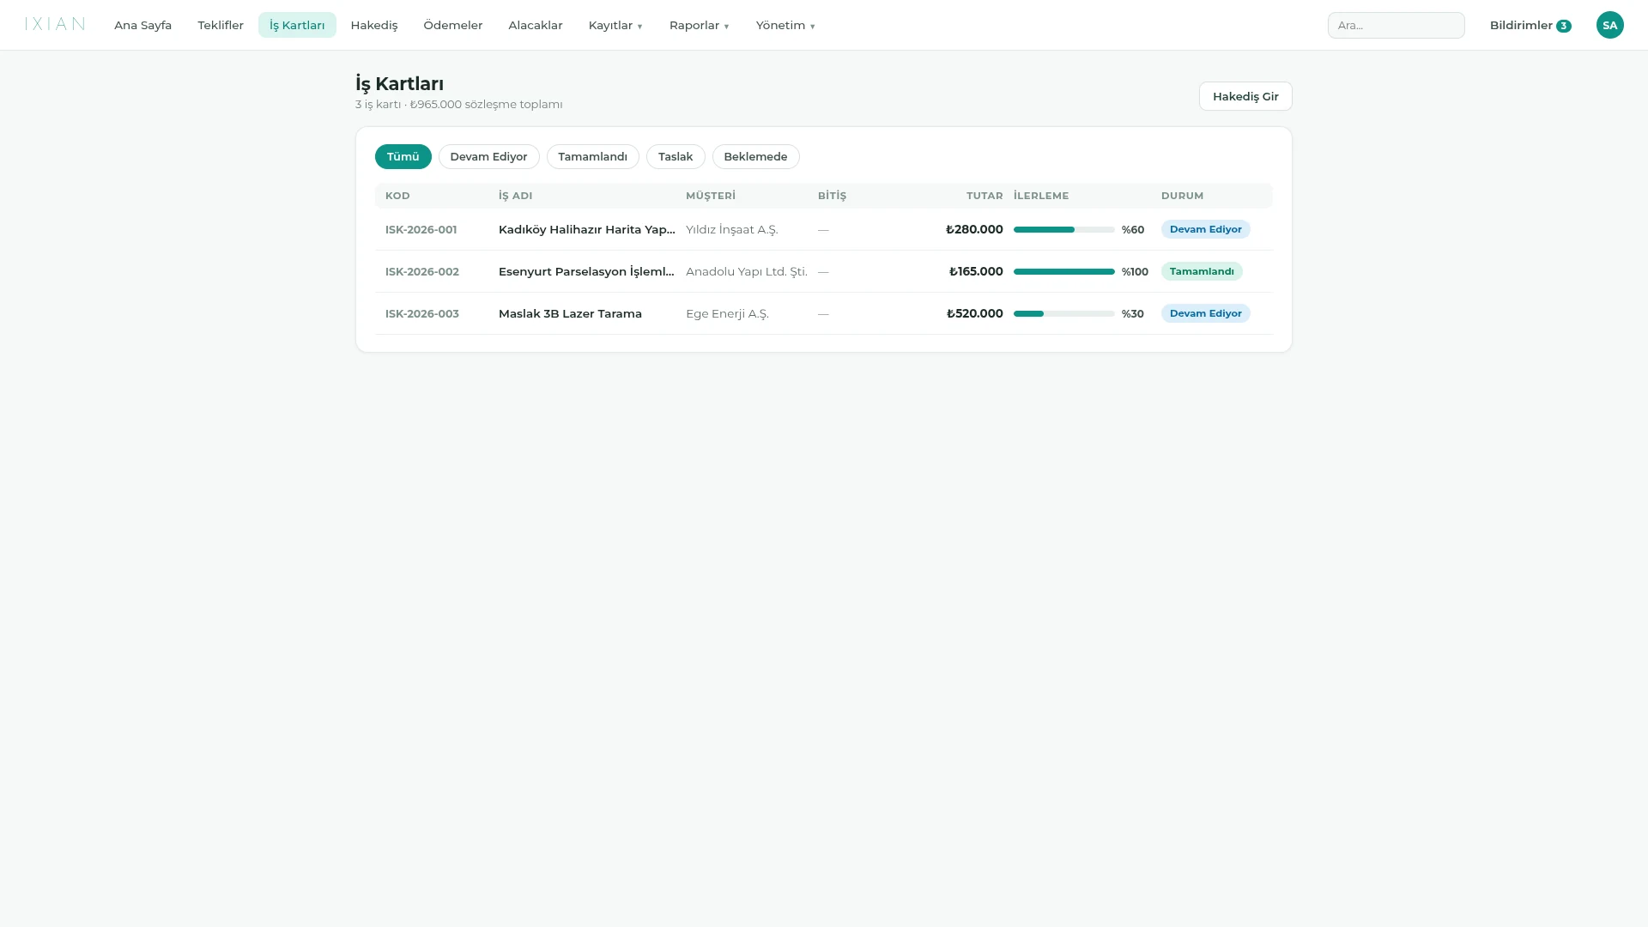Viewport: 1648px width, 927px height.
Task: Open Bildirimler notifications
Action: (1530, 25)
